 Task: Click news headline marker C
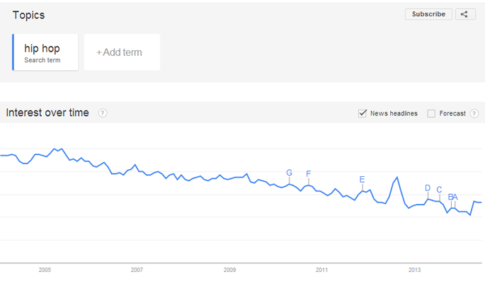click(x=439, y=190)
